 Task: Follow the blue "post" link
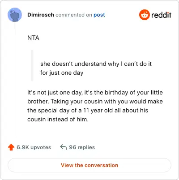[99, 15]
